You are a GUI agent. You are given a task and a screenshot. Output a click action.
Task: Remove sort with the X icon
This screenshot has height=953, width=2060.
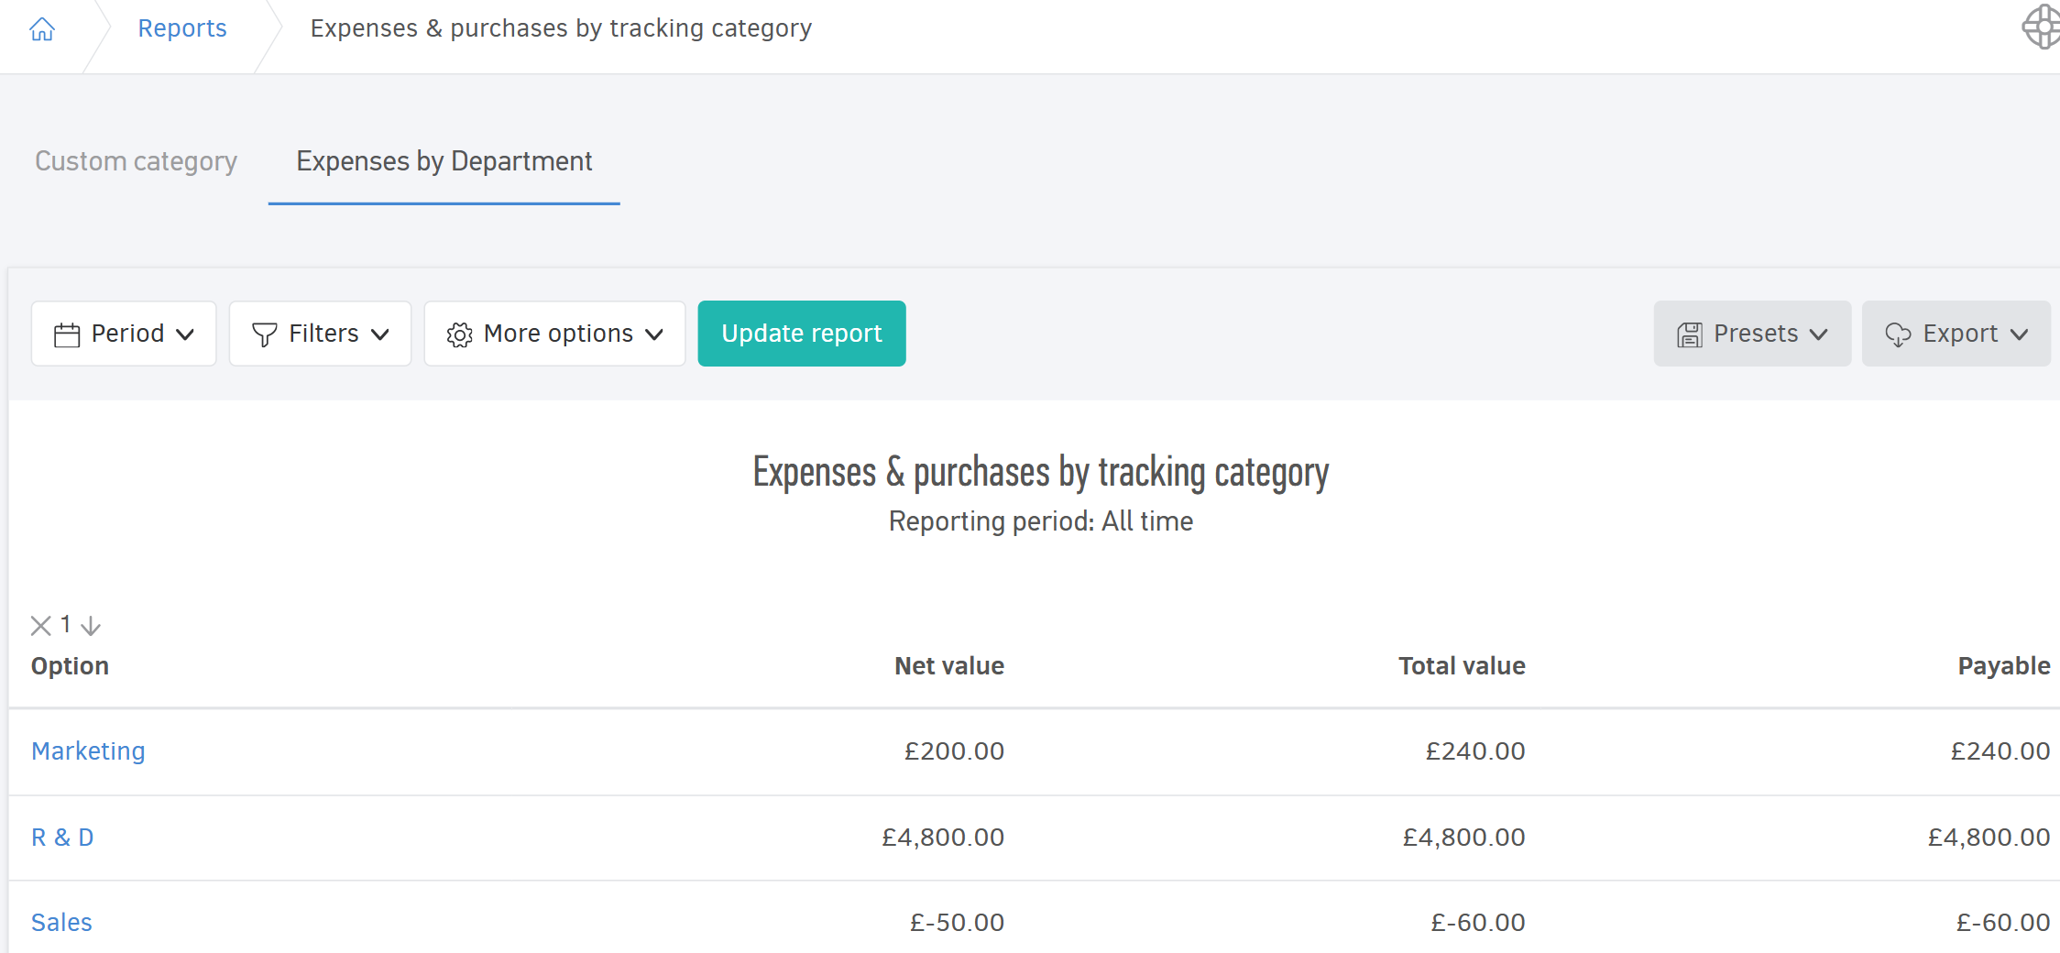coord(40,626)
